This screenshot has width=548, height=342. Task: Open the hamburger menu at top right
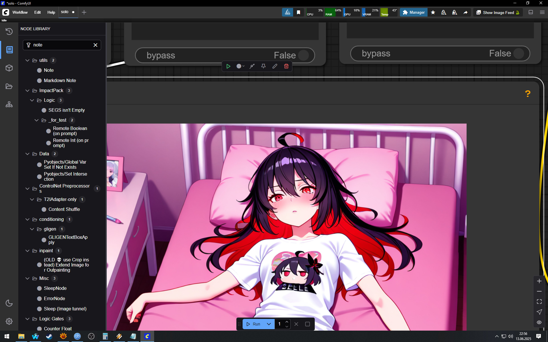pos(542,12)
